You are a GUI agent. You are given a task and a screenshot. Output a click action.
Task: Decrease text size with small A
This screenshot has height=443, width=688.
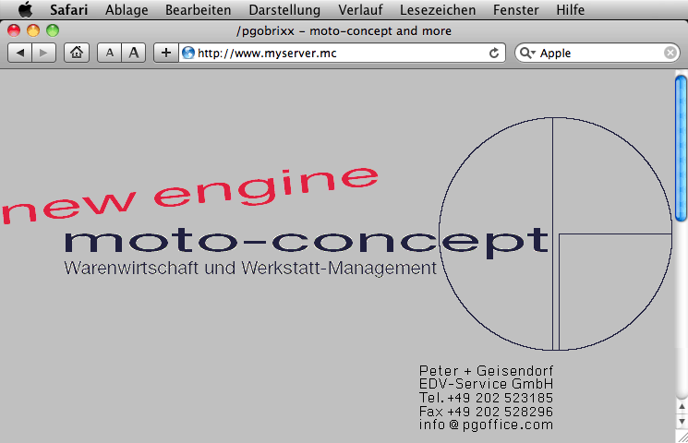110,53
